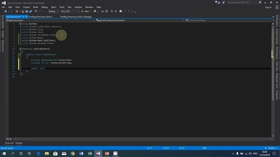This screenshot has height=157, width=280.
Task: Click the Save All icon
Action: click(x=31, y=11)
